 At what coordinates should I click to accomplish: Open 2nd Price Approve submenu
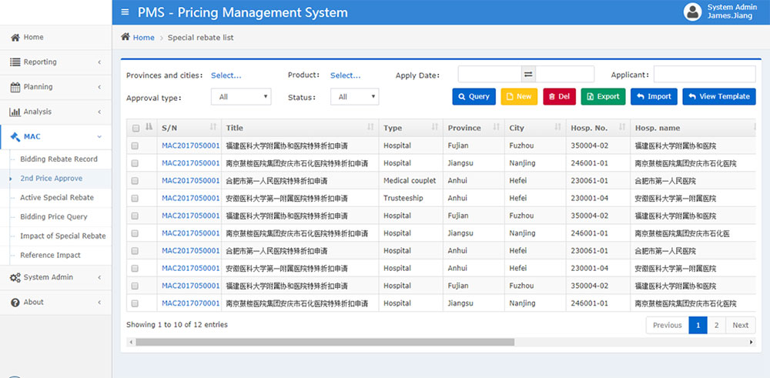(51, 178)
